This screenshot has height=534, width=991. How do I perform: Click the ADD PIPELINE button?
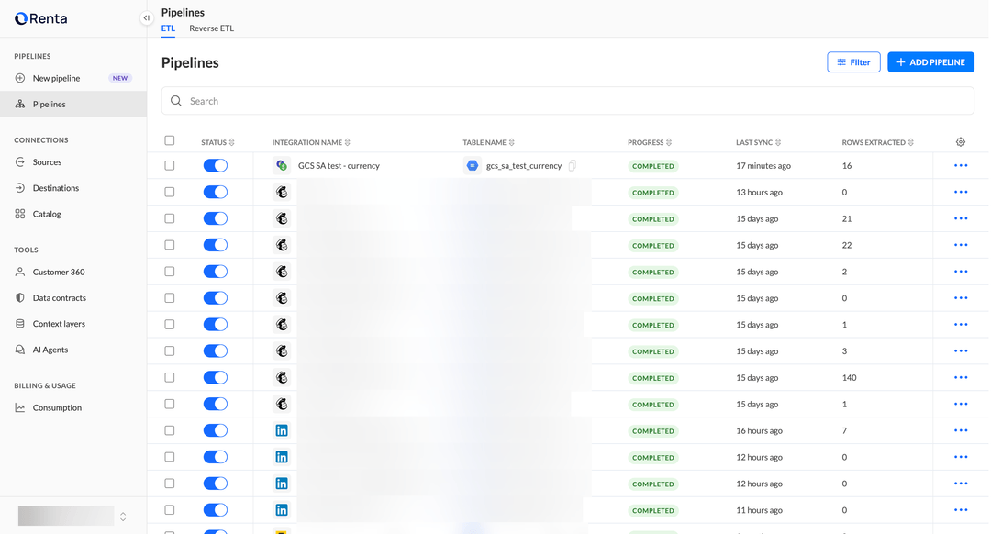[931, 61]
